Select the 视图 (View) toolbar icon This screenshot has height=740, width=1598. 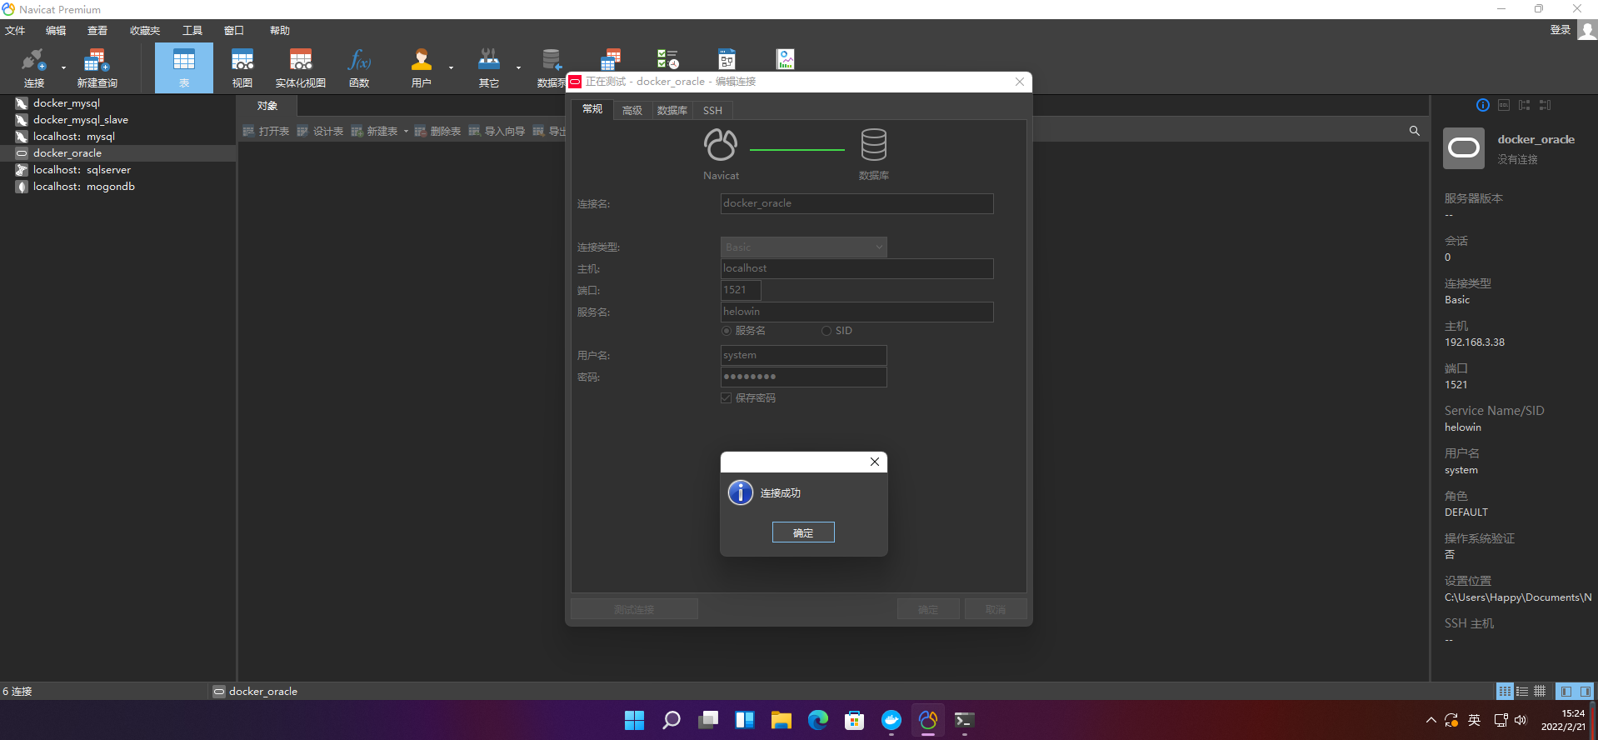(x=242, y=67)
